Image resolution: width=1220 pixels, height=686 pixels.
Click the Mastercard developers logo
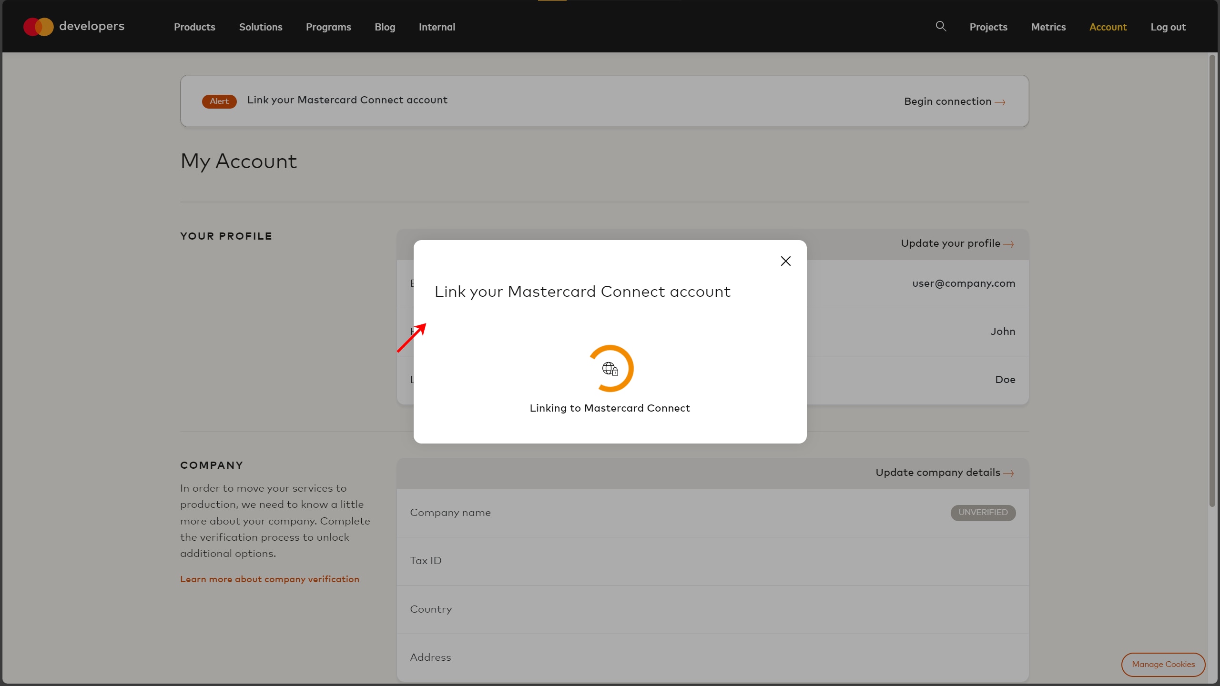pyautogui.click(x=74, y=27)
